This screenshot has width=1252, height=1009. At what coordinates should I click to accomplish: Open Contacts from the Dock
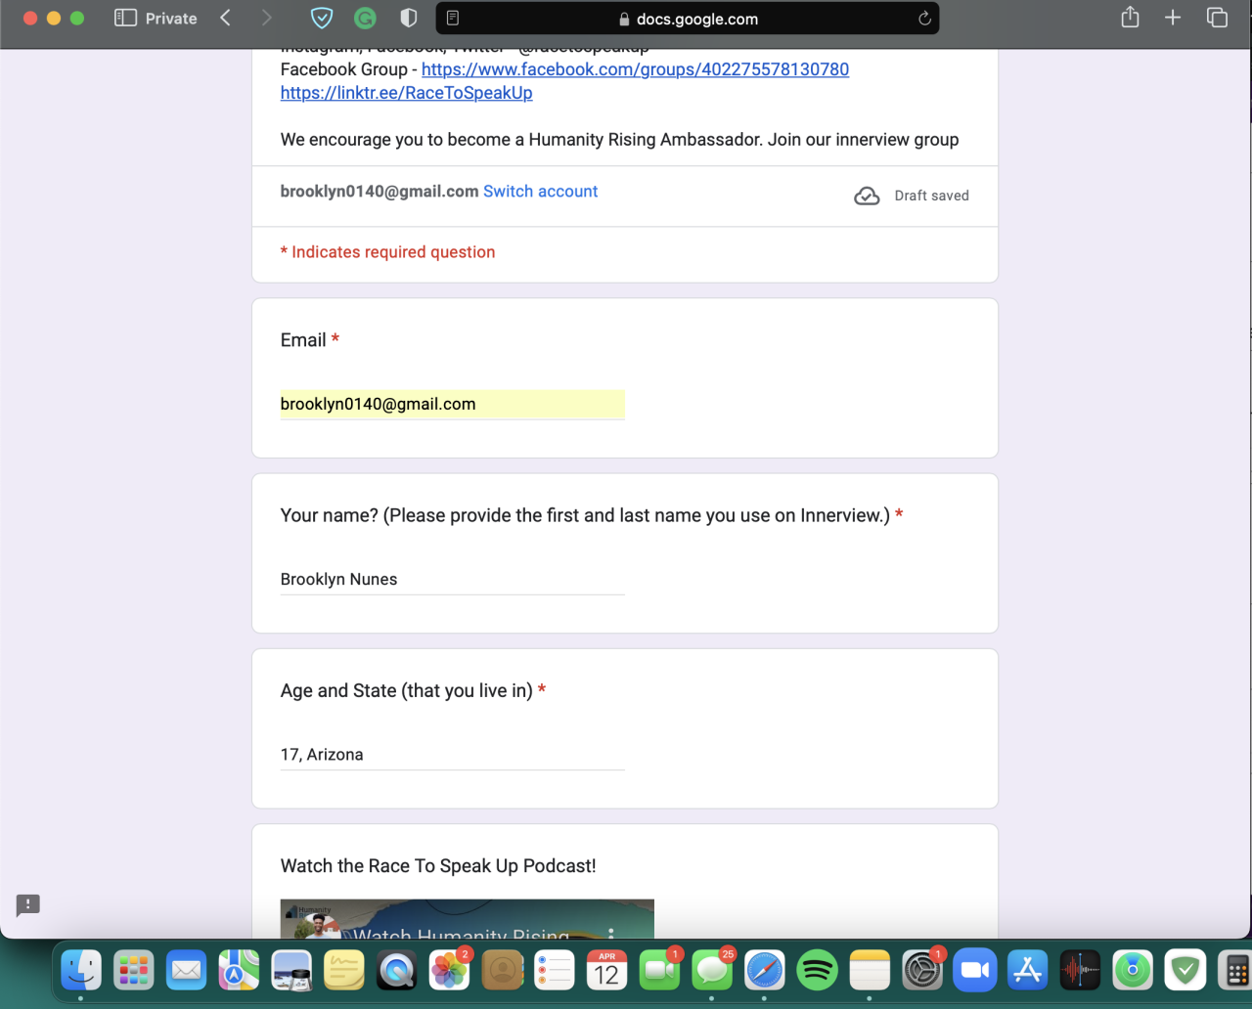coord(502,971)
